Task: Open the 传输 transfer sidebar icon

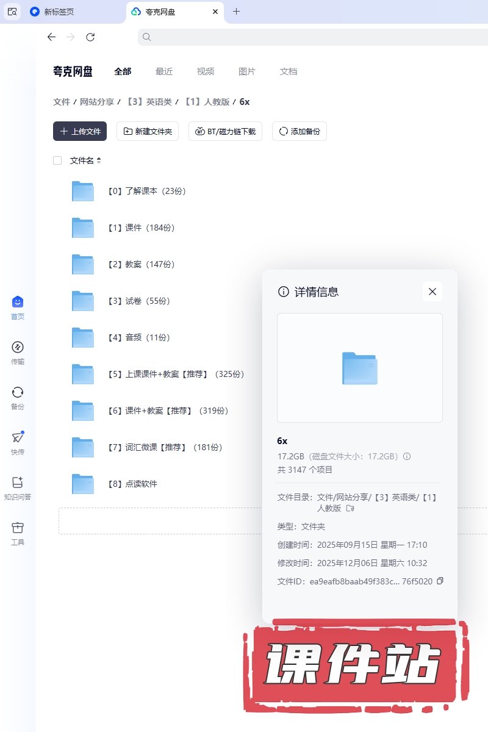Action: pyautogui.click(x=17, y=348)
